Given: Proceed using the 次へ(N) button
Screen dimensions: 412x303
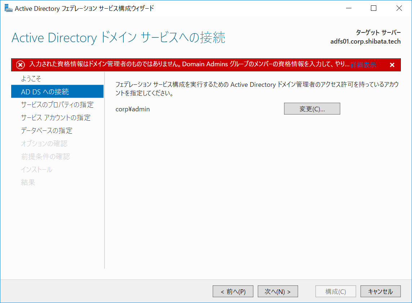Looking at the screenshot, I should [278, 291].
